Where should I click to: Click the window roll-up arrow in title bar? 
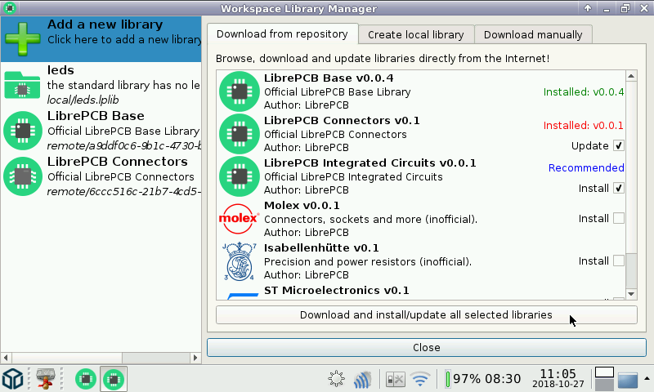pos(587,8)
